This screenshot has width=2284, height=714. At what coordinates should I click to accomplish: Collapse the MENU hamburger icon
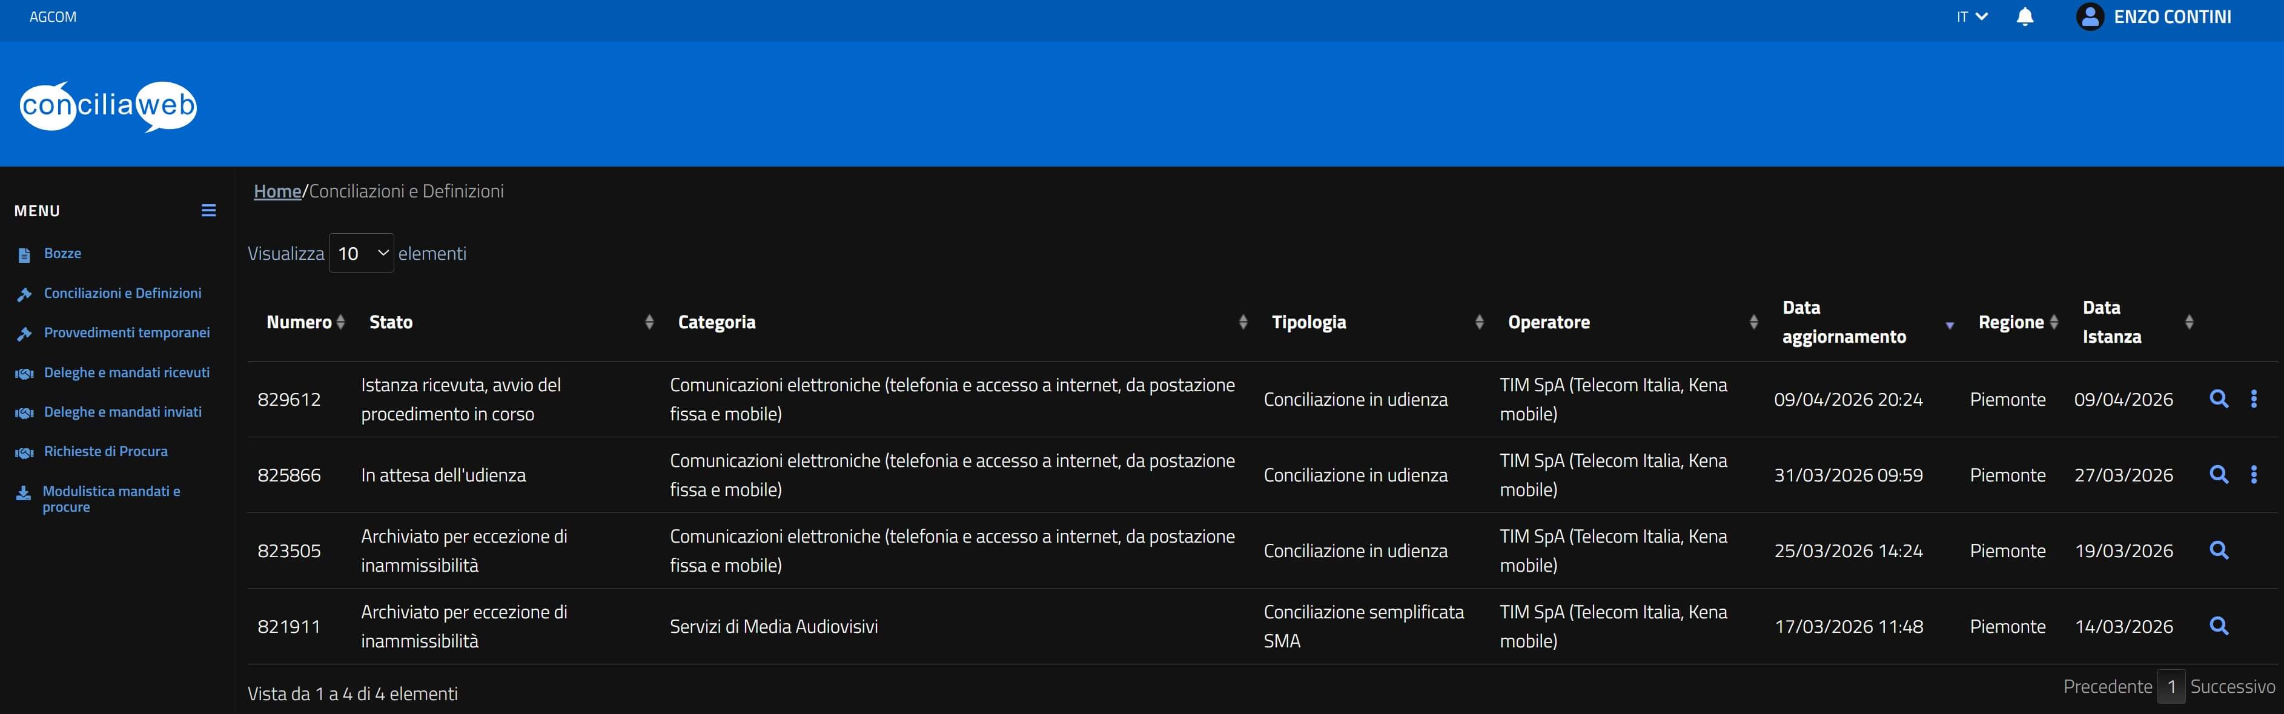click(208, 210)
